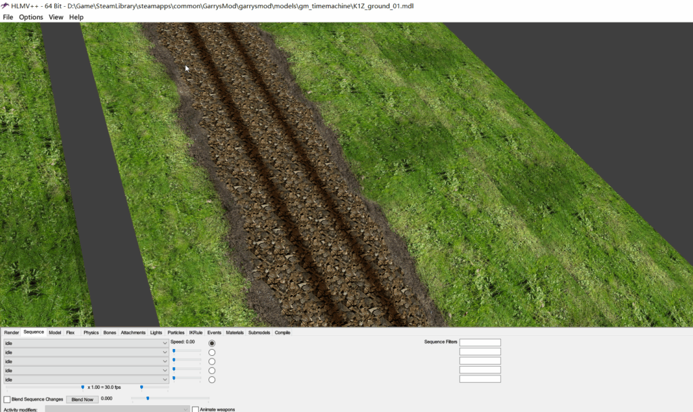Open the IKRule tab

pos(196,333)
